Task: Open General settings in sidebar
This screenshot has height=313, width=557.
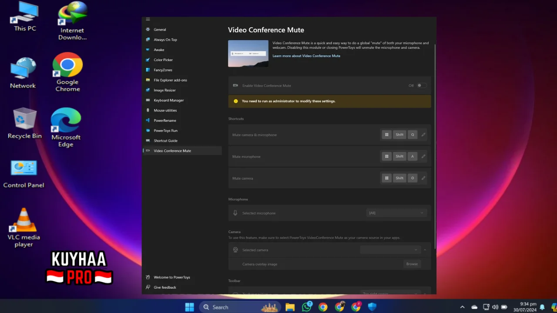Action: point(182,30)
